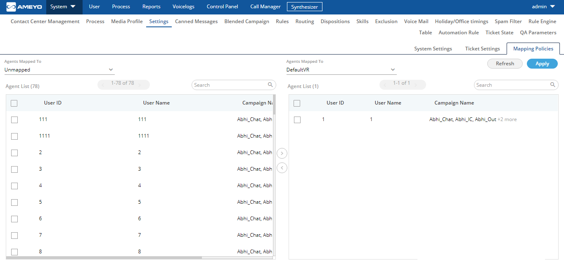Viewport: 564px width, 262px height.
Task: Open Ticket State section
Action: pyautogui.click(x=500, y=33)
